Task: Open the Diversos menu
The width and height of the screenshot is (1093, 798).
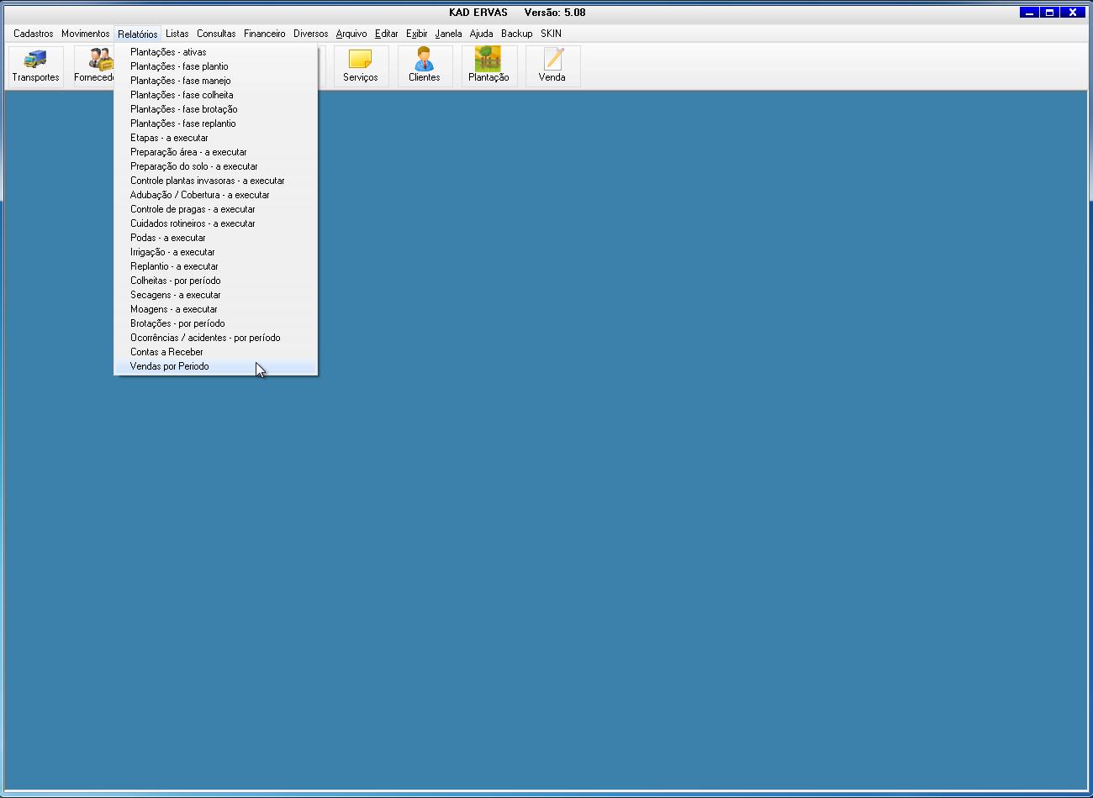Action: tap(311, 34)
